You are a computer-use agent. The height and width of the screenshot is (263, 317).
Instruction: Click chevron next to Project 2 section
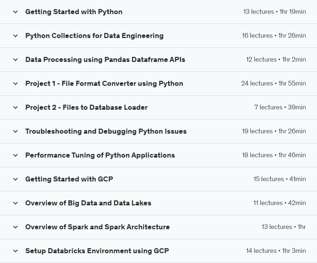[x=15, y=108]
